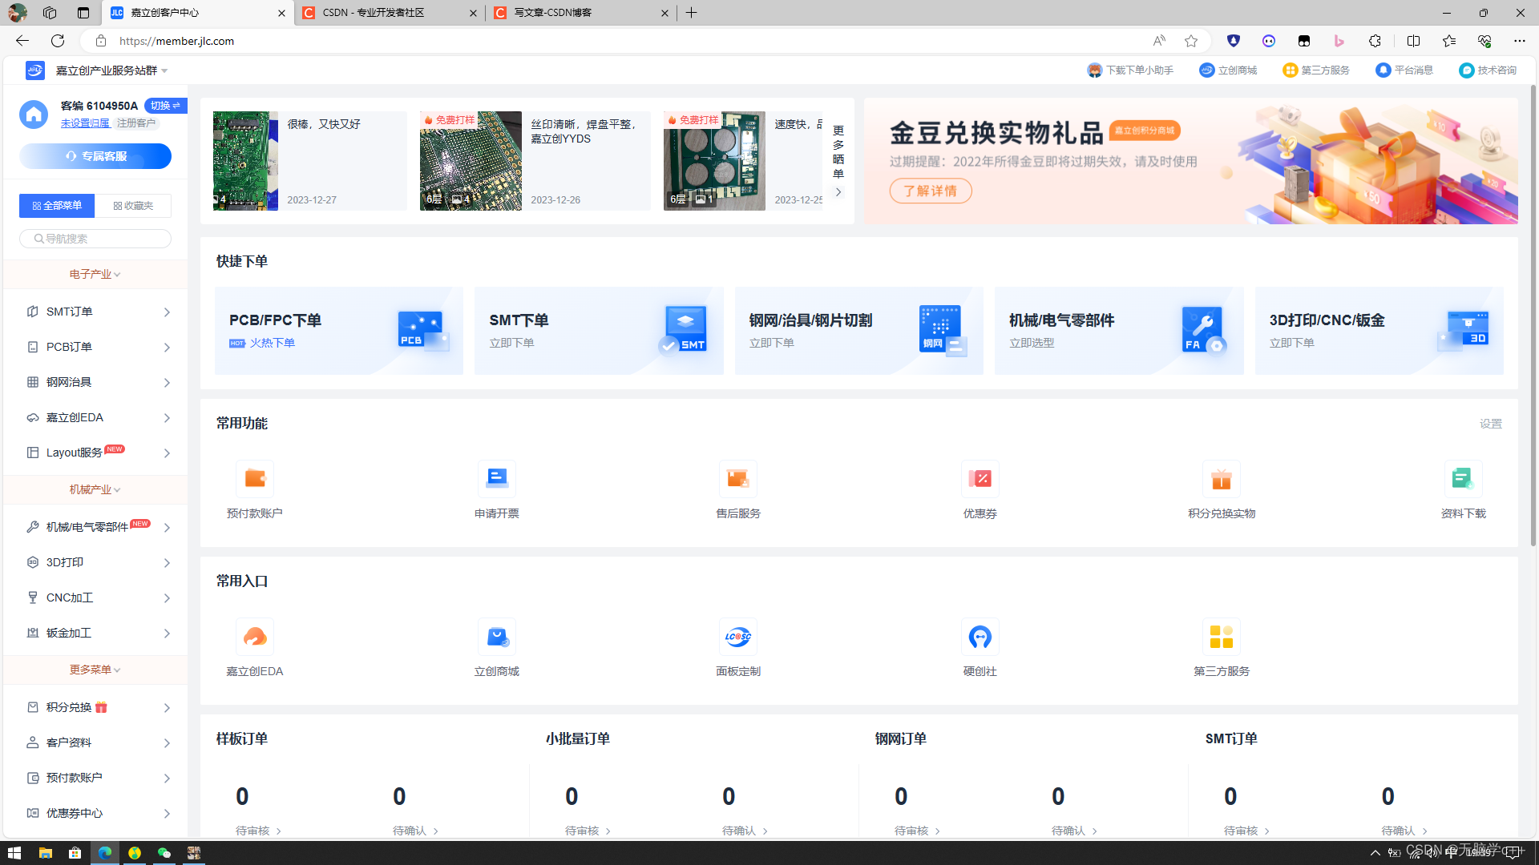The image size is (1539, 865).
Task: Select the 全部菜单 view
Action: click(x=57, y=206)
